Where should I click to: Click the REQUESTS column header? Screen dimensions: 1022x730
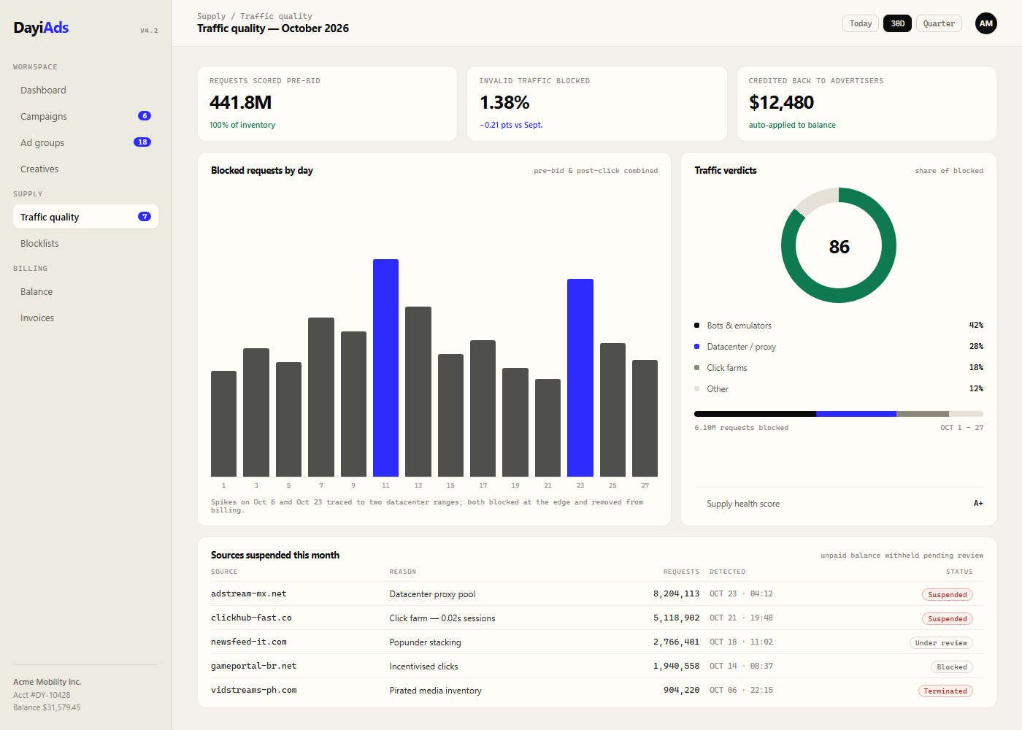tap(681, 572)
